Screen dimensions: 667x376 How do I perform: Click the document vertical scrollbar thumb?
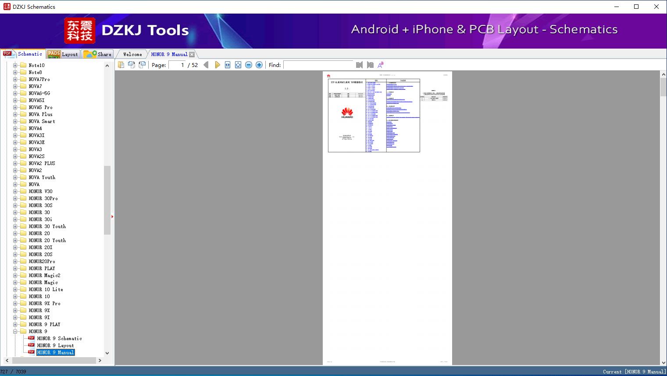tap(663, 88)
